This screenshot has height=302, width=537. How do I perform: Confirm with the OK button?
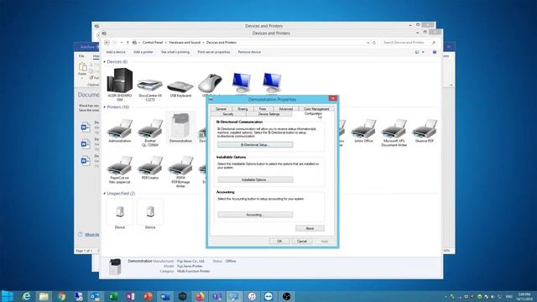[x=279, y=242]
